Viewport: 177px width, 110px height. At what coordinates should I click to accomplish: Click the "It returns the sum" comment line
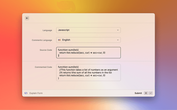(85, 73)
